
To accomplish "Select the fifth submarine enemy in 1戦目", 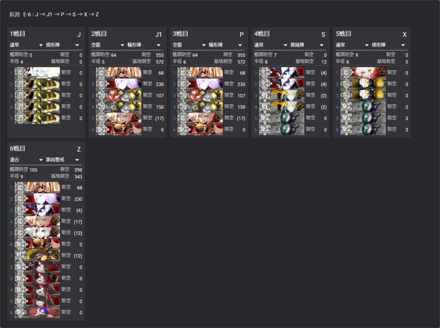I will (x=37, y=118).
